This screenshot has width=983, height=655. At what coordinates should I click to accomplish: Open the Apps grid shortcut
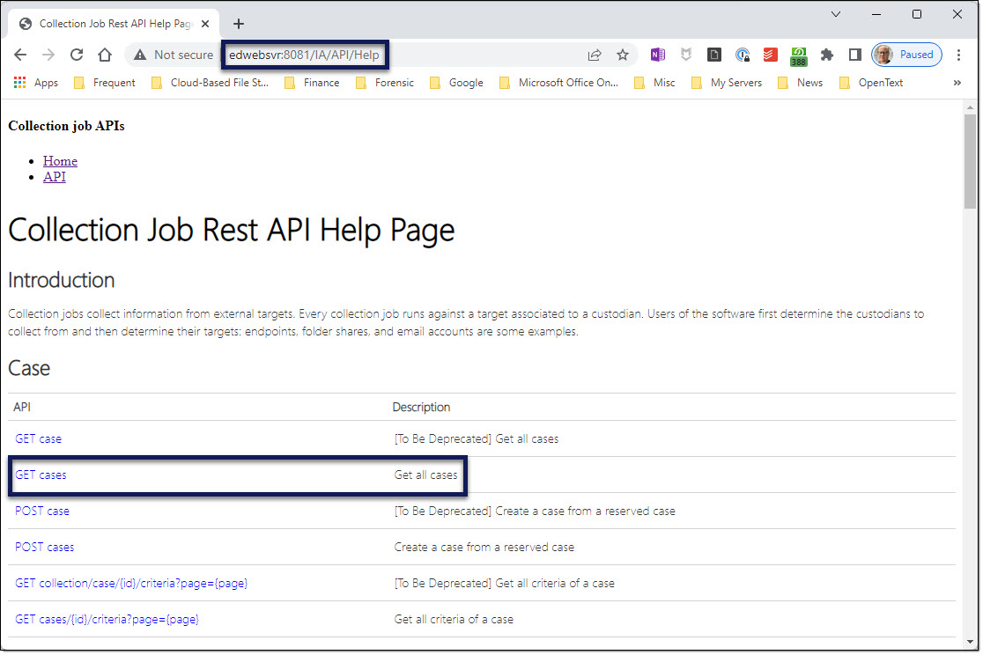pyautogui.click(x=36, y=83)
